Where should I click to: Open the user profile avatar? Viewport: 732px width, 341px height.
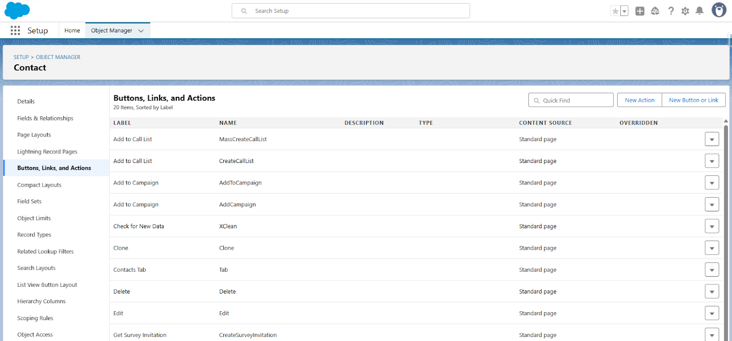click(x=719, y=10)
